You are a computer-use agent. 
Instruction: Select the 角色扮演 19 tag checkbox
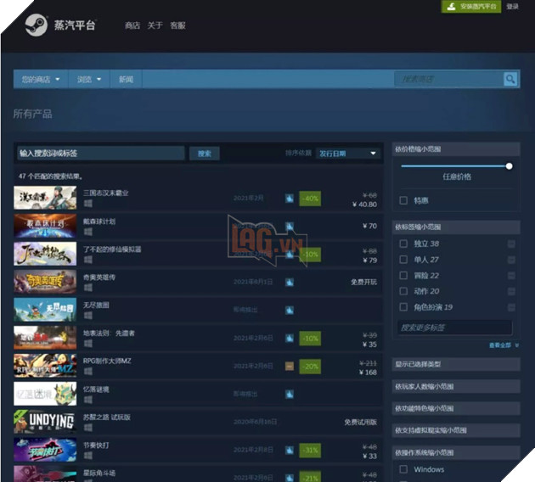point(403,307)
